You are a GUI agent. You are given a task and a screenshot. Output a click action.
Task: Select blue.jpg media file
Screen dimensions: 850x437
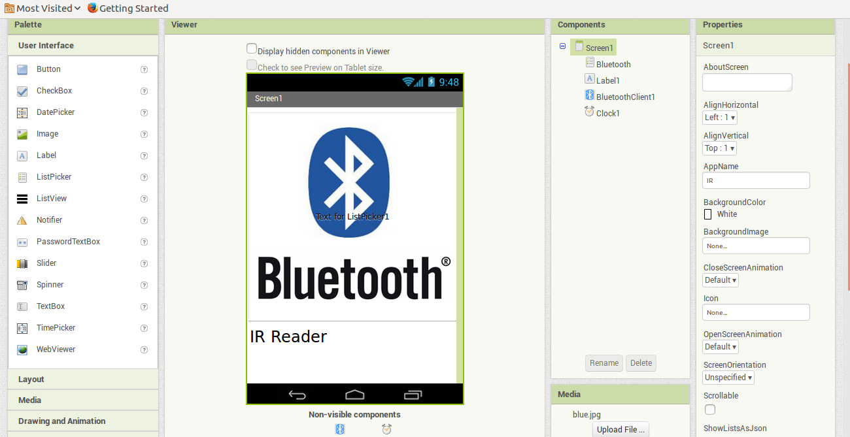point(586,414)
